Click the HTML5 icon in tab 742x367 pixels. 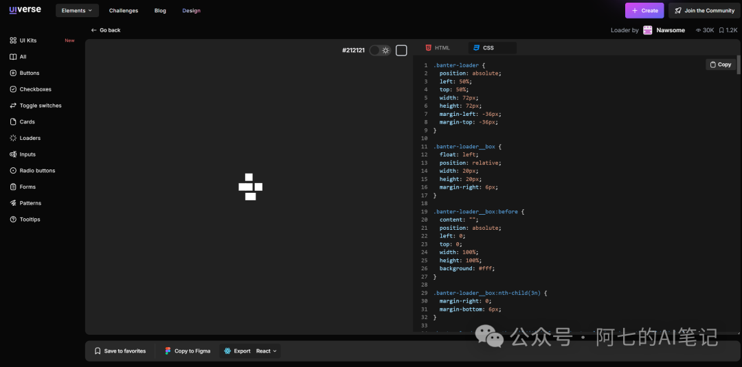point(428,48)
